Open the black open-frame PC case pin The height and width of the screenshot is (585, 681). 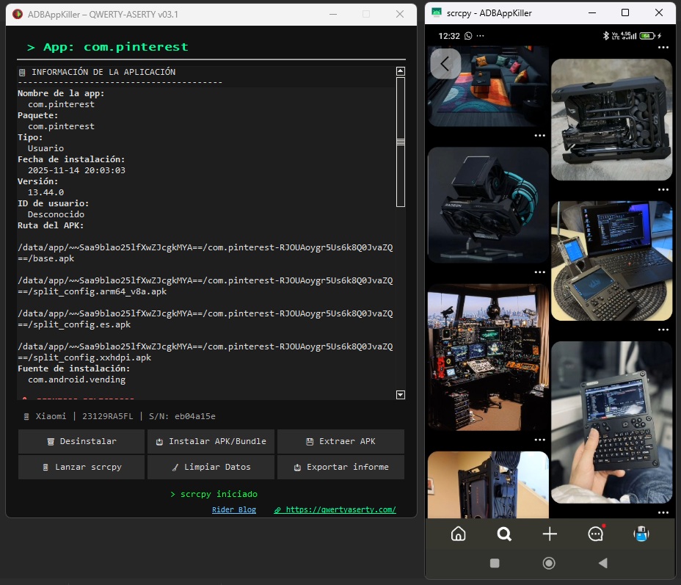point(611,120)
